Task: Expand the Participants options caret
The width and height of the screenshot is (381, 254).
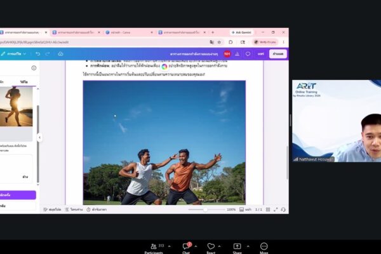Action: pos(169,246)
